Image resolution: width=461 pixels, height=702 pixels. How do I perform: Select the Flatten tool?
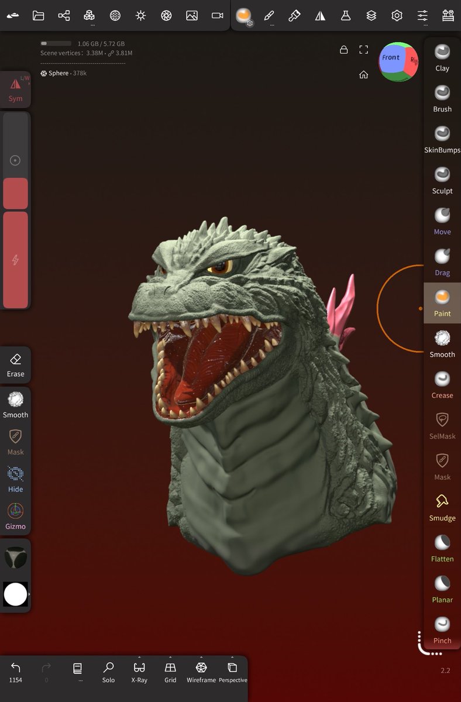pyautogui.click(x=442, y=549)
